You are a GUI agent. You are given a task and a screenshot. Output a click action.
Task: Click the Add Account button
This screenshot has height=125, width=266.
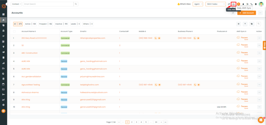(247, 13)
